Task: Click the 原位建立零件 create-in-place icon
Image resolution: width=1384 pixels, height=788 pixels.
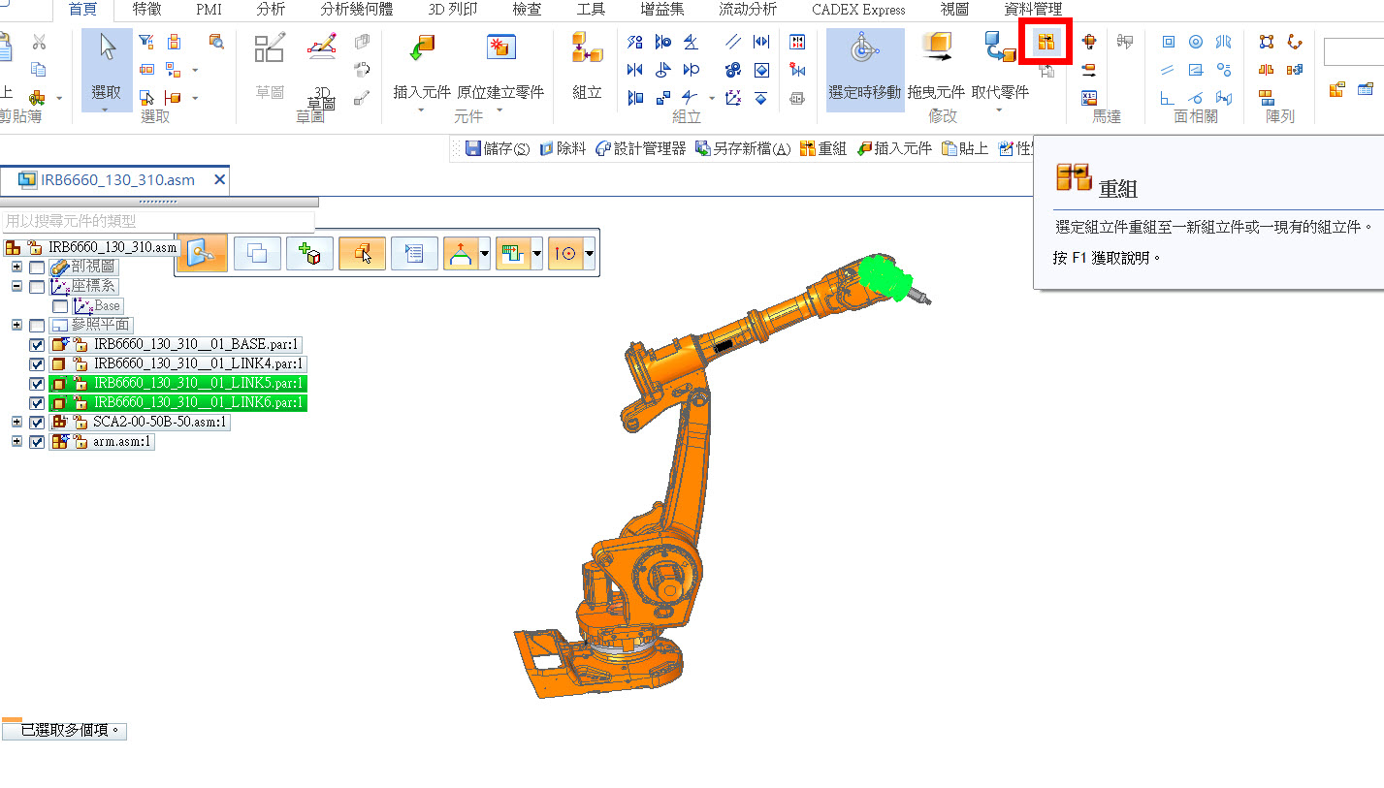Action: point(500,48)
